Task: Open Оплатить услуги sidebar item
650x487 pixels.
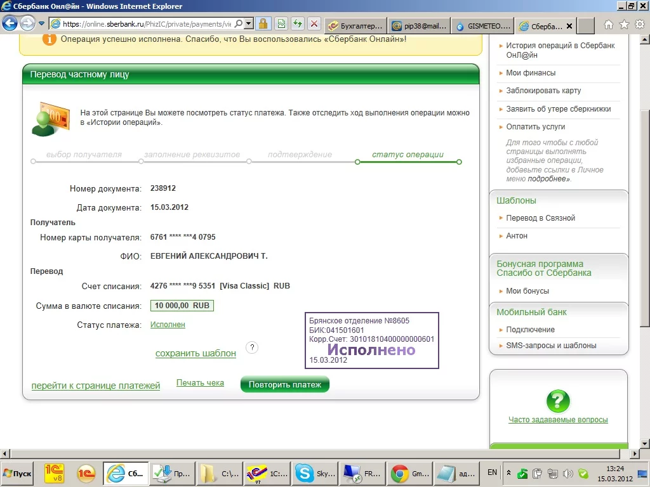Action: (x=536, y=127)
